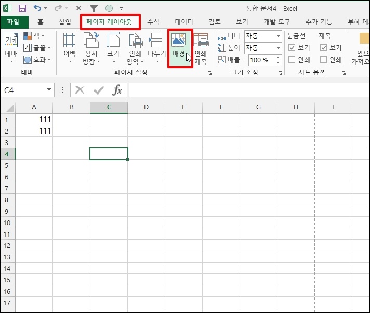This screenshot has width=370, height=313.
Task: Click the active cell C4
Action: coord(109,154)
